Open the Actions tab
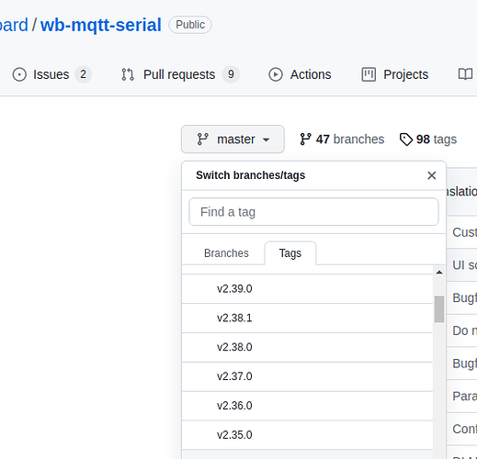The image size is (477, 459). (300, 74)
